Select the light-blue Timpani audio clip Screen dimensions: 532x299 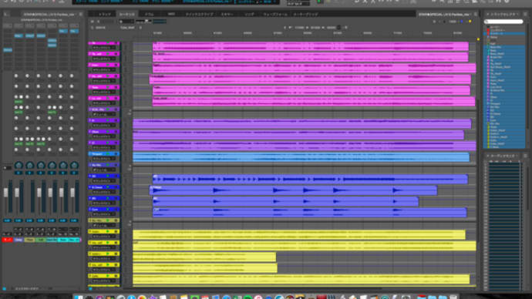coord(301,156)
